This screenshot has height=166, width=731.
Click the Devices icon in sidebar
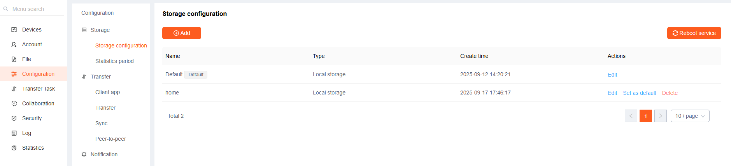(x=14, y=30)
